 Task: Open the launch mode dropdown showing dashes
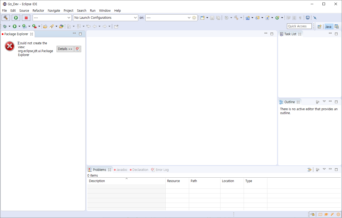coord(52,18)
